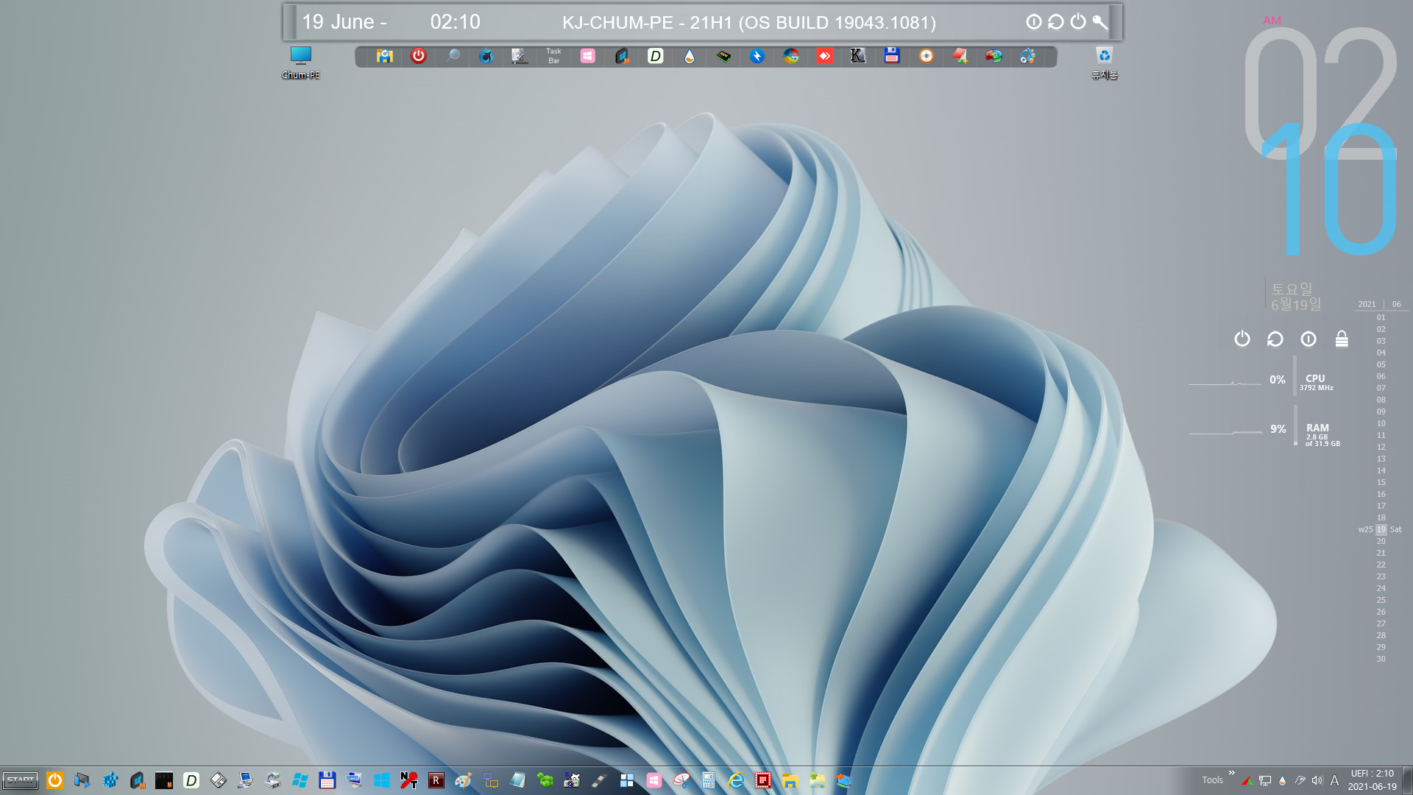Click the large blue 10 minutes clock widget
This screenshot has width=1413, height=795.
point(1329,188)
